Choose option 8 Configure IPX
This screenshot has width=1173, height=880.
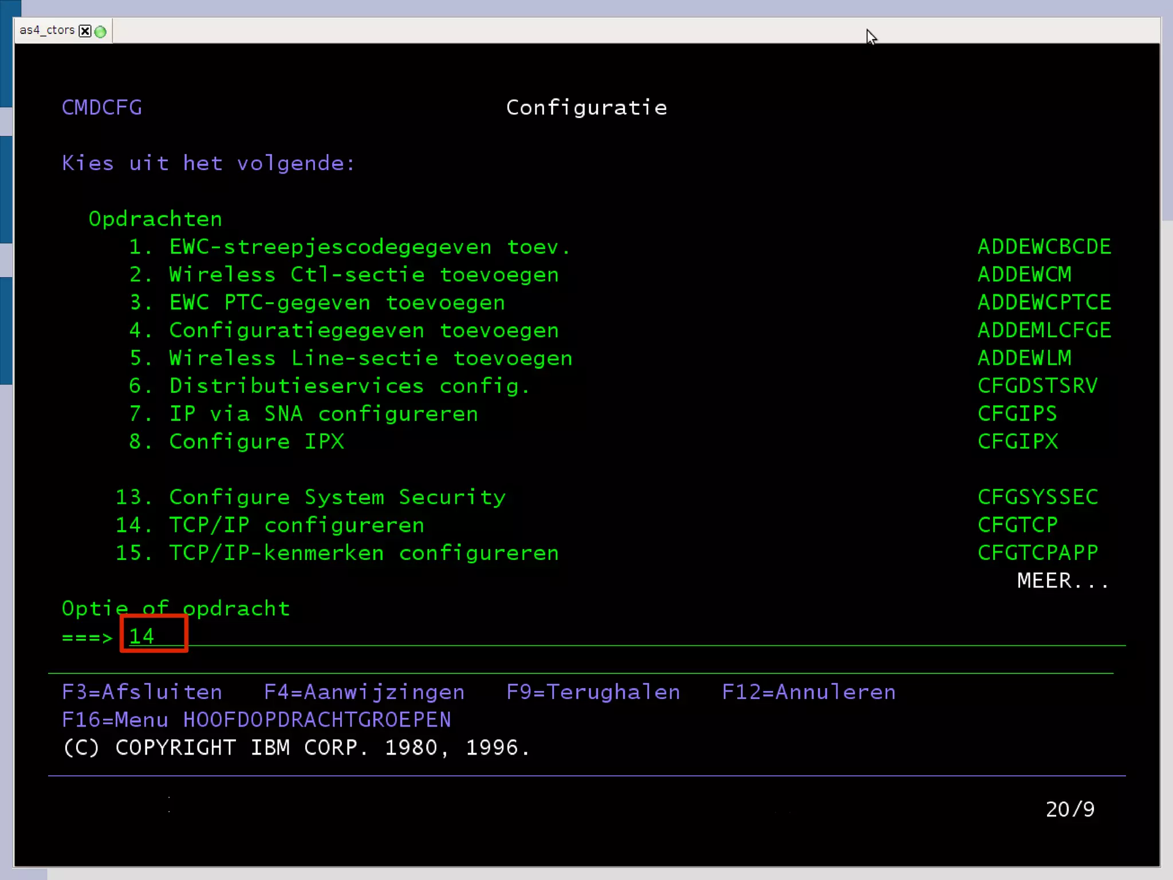[x=256, y=441]
